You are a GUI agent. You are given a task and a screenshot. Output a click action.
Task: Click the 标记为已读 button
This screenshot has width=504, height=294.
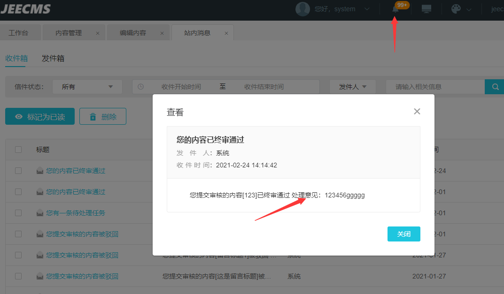pyautogui.click(x=40, y=116)
